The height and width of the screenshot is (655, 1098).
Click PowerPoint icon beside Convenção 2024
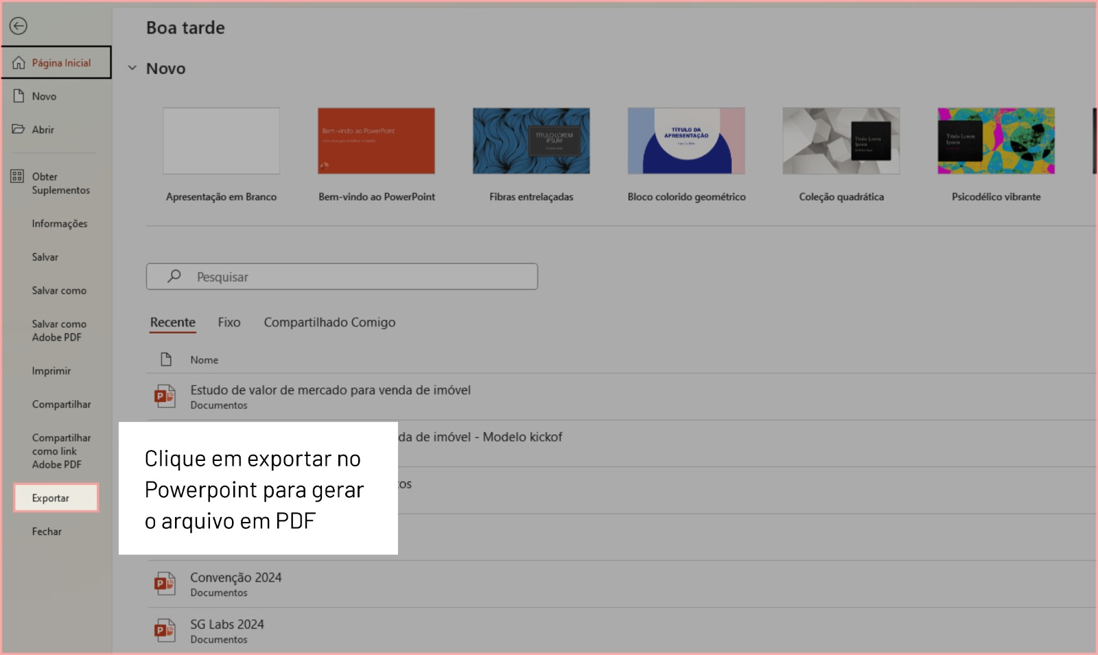tap(165, 584)
